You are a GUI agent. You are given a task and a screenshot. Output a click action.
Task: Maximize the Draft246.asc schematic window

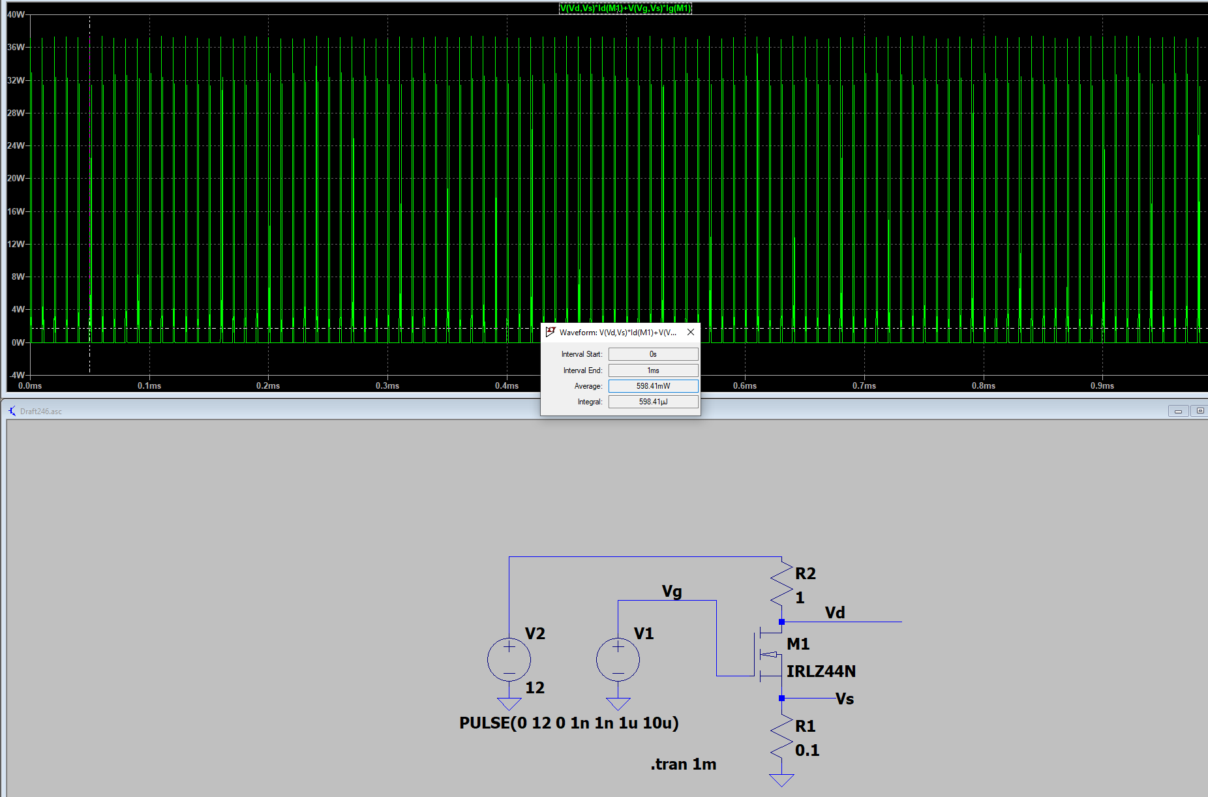(x=1200, y=411)
